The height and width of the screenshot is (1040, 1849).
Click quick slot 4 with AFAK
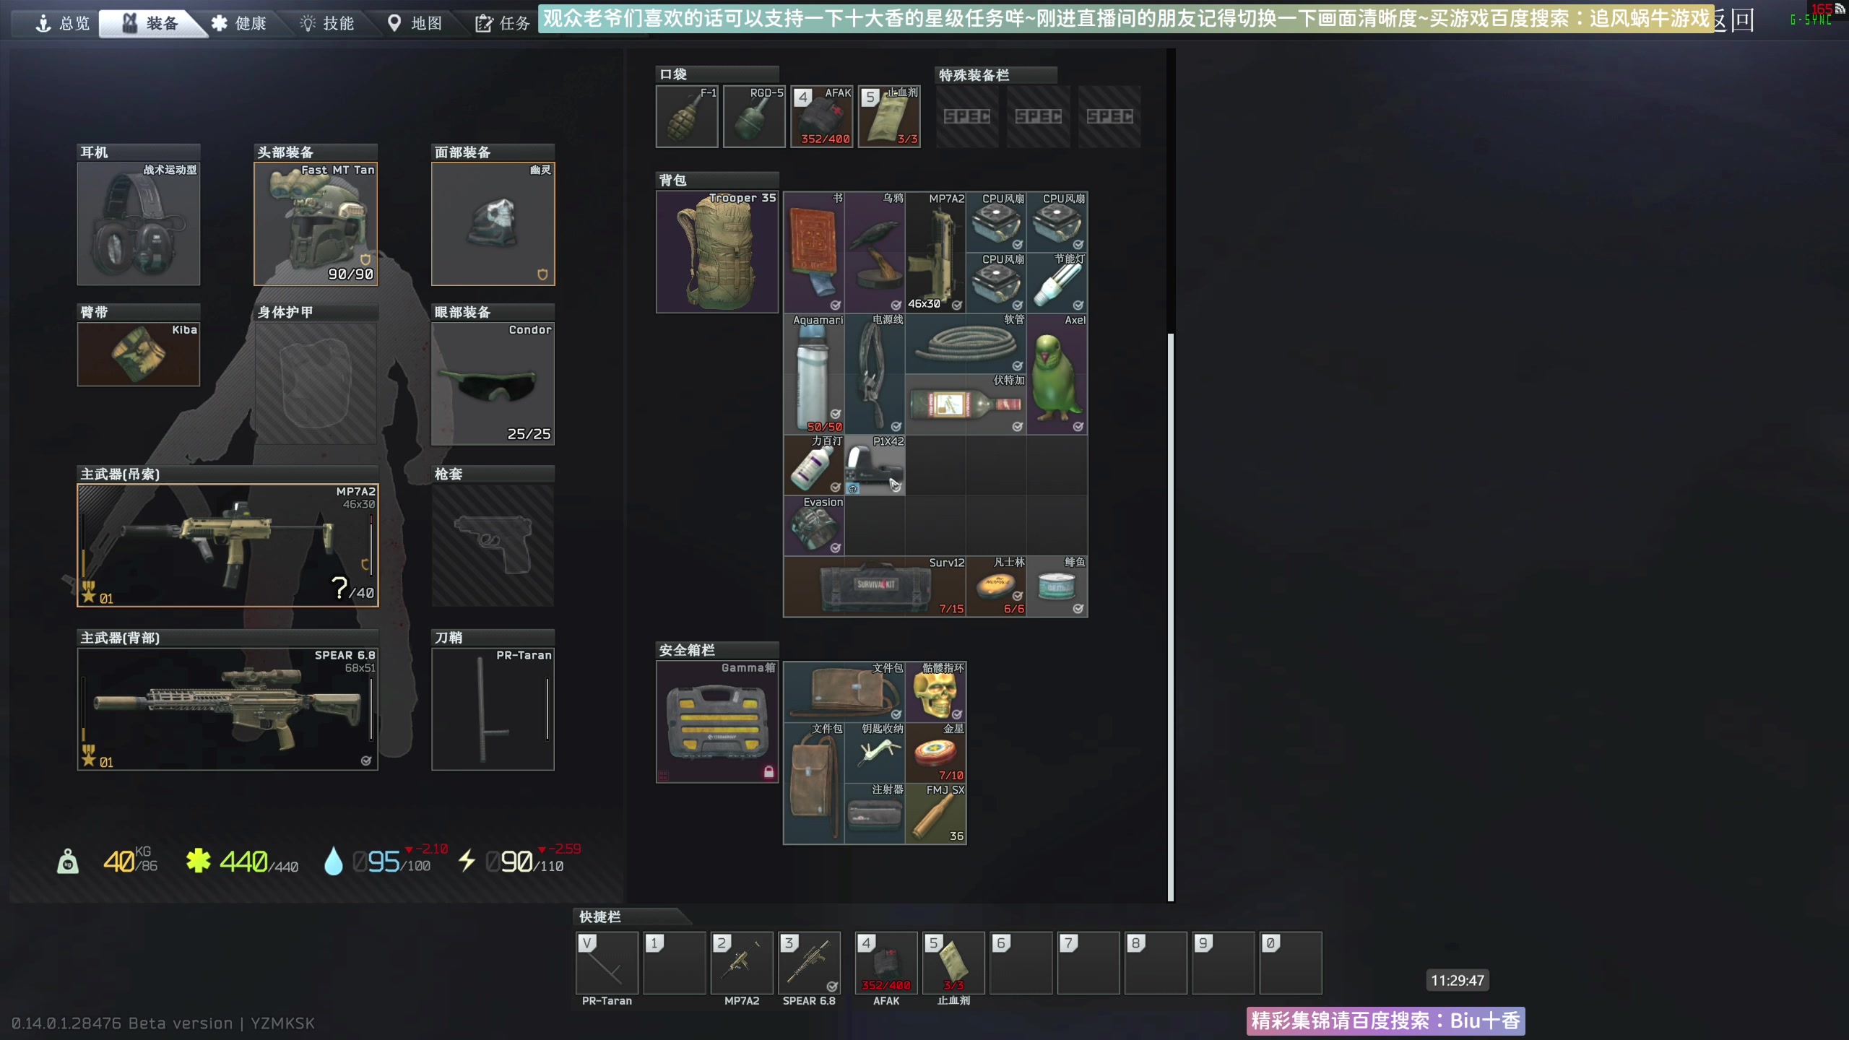(886, 963)
